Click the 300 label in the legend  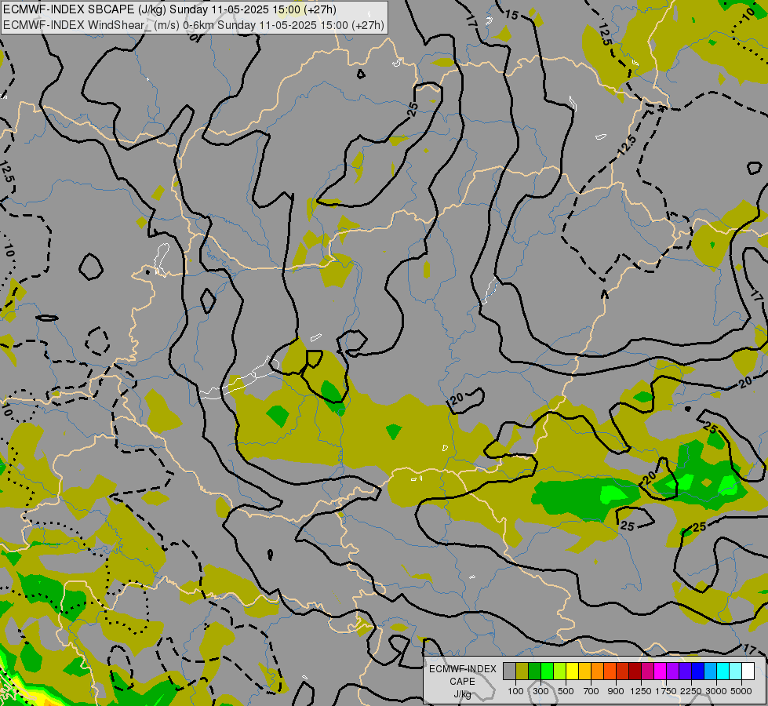pos(541,691)
